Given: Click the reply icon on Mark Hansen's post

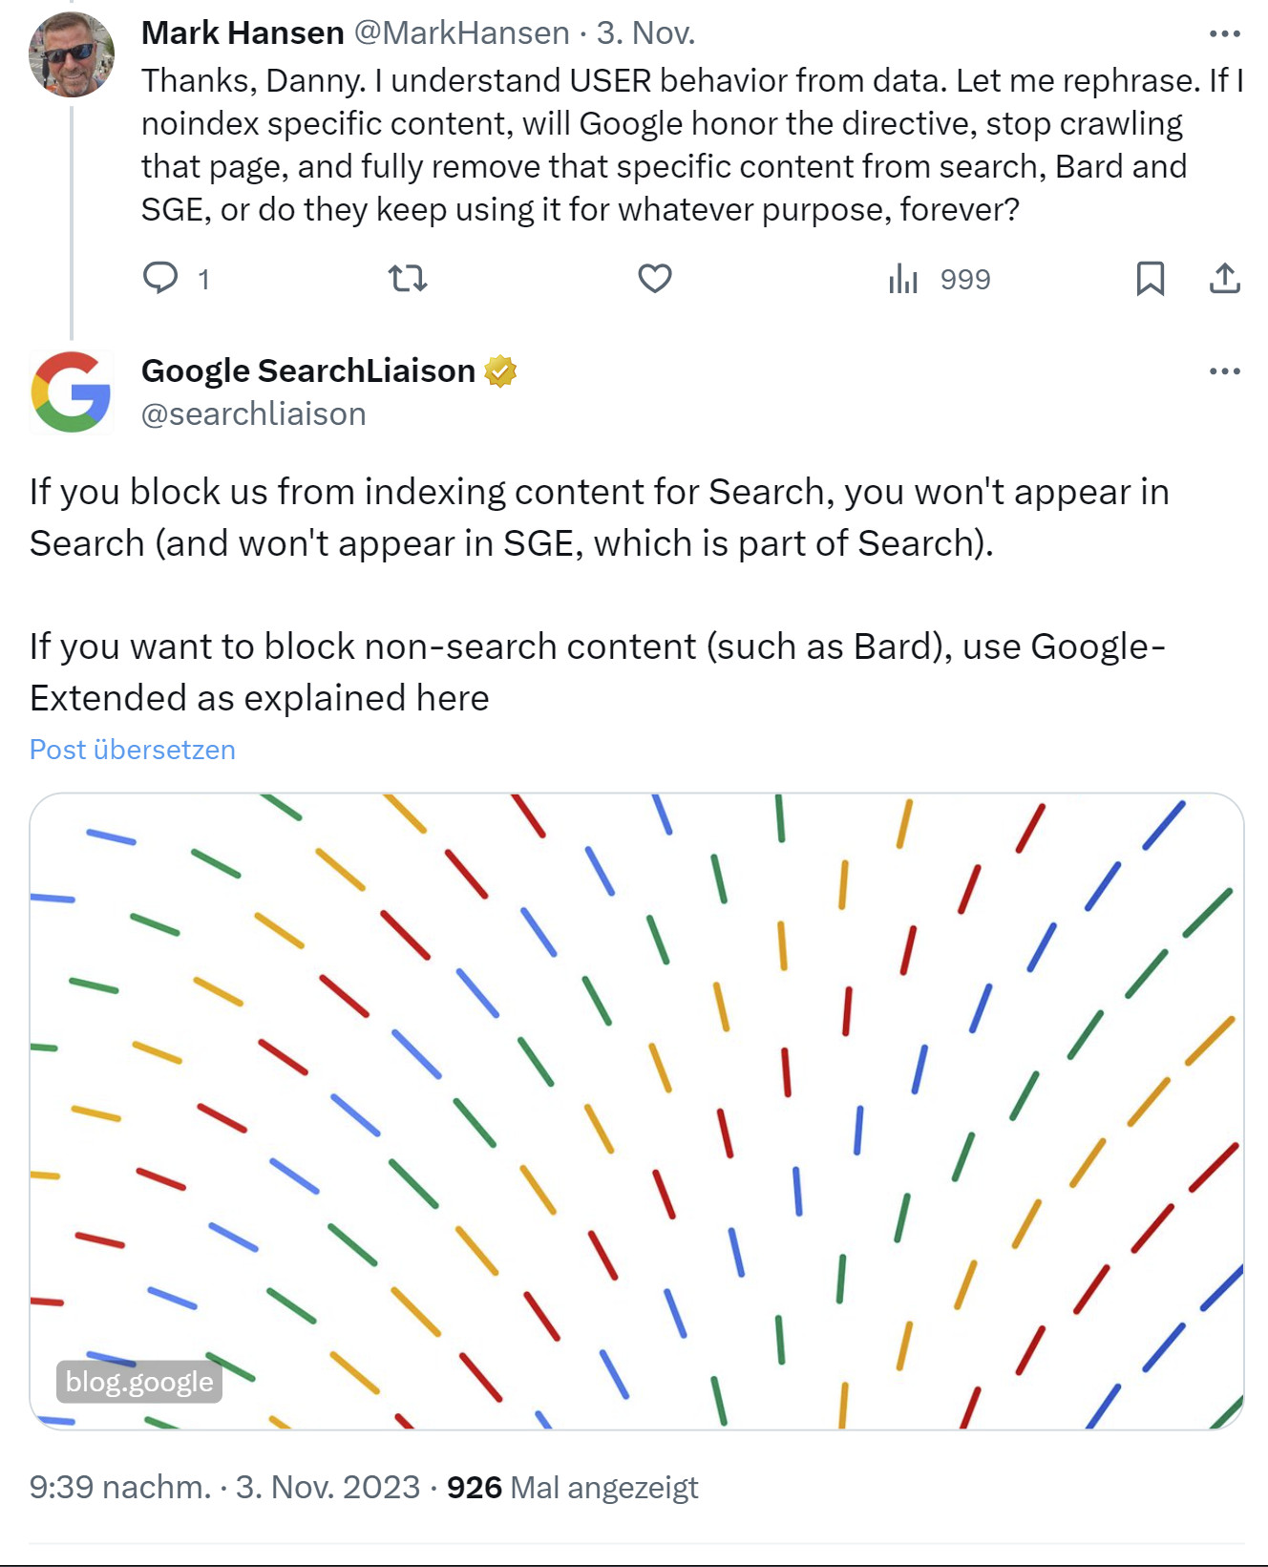Looking at the screenshot, I should tap(160, 278).
